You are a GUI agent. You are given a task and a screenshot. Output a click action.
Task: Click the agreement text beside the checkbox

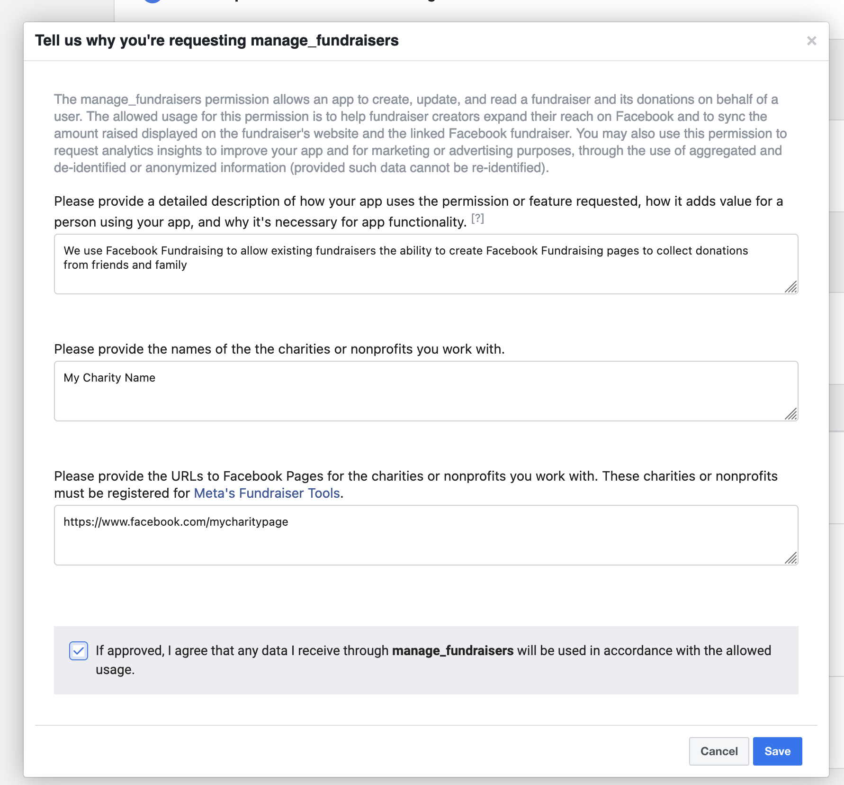pyautogui.click(x=433, y=660)
